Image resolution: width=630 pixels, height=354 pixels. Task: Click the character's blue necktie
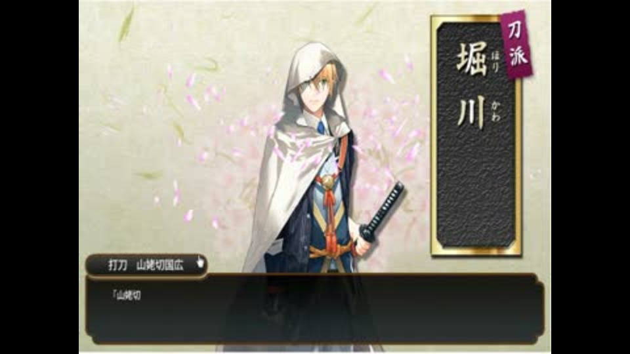pyautogui.click(x=321, y=128)
